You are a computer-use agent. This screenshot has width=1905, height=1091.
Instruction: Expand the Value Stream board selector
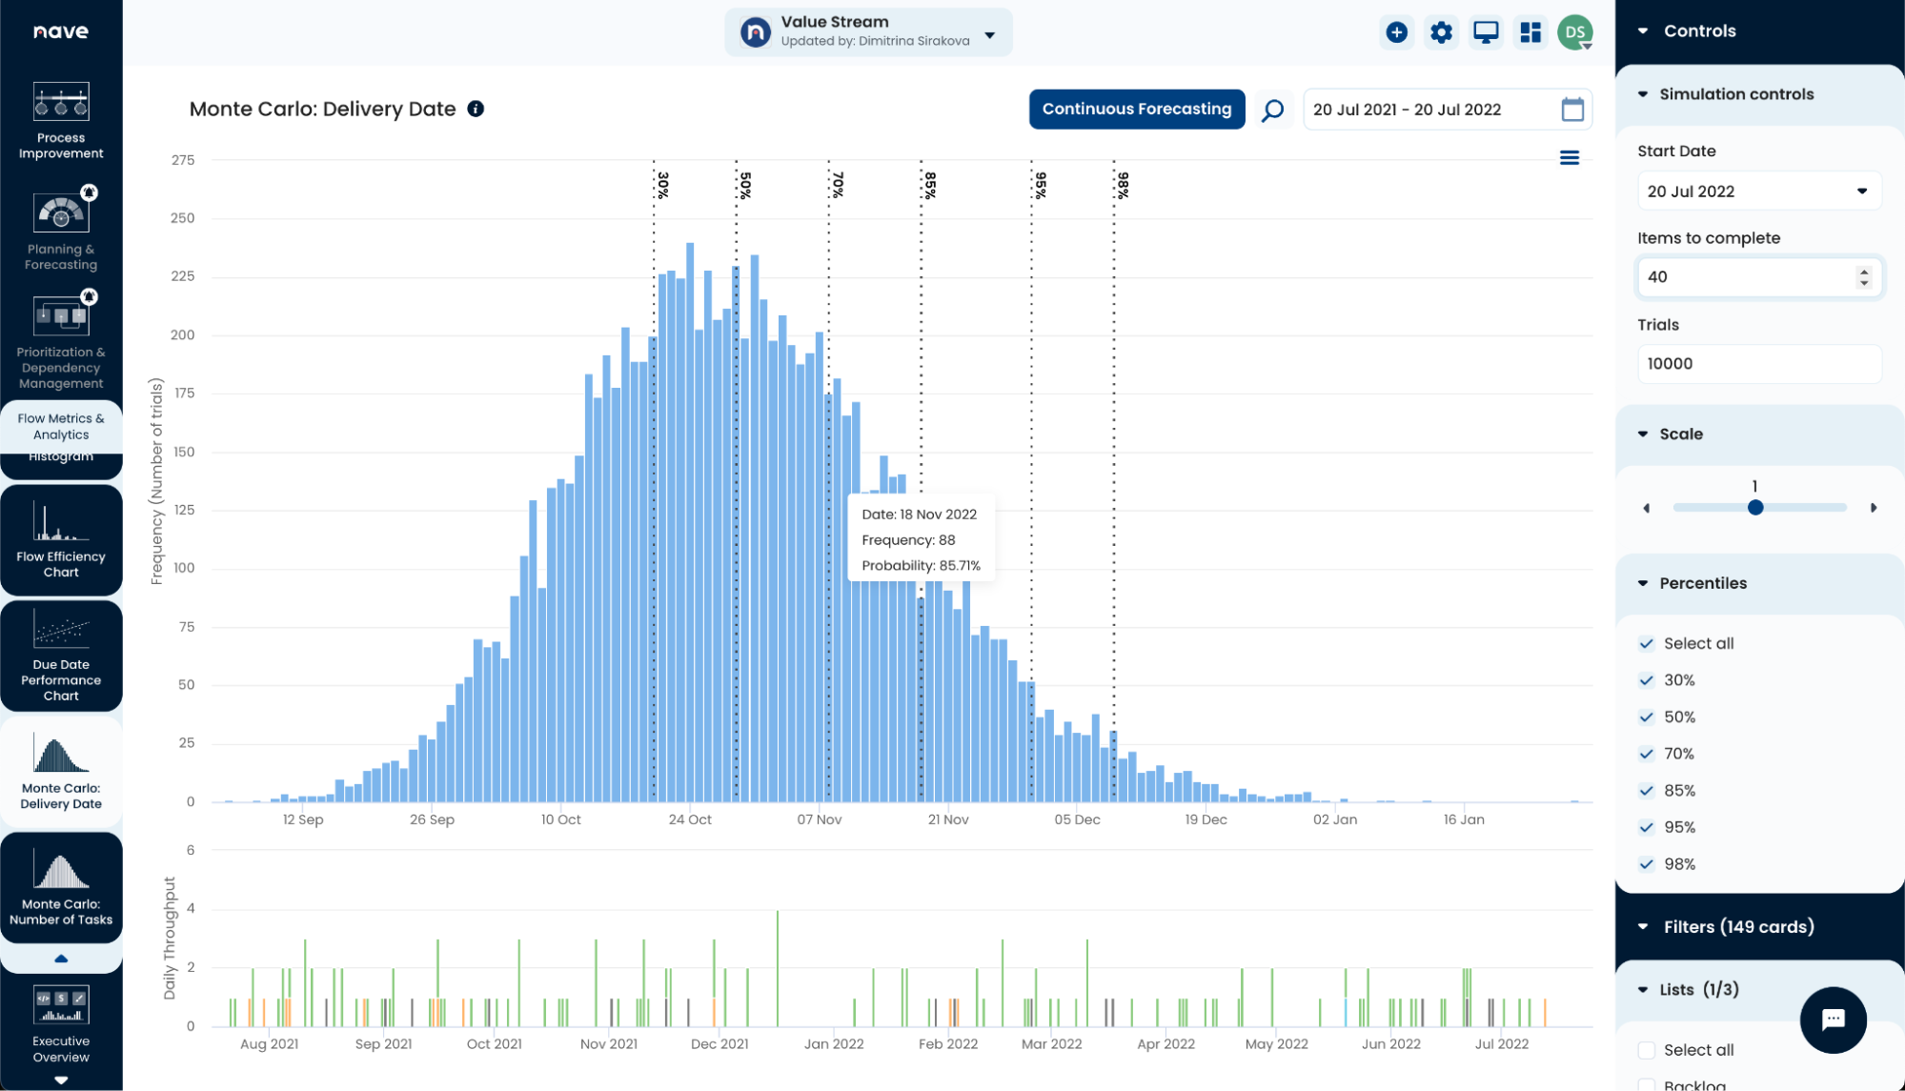coord(990,35)
